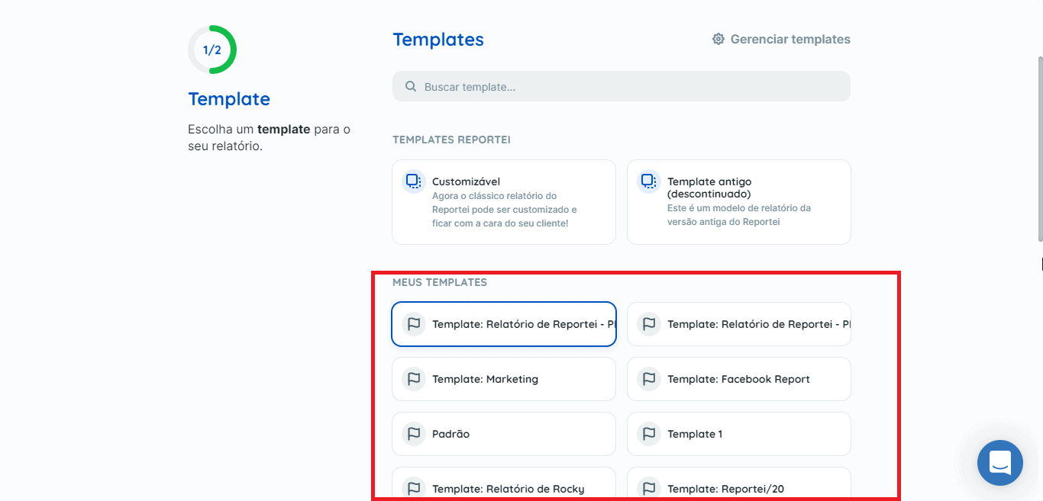Image resolution: width=1043 pixels, height=501 pixels.
Task: Click the flag icon next to Template 1
Action: point(648,433)
